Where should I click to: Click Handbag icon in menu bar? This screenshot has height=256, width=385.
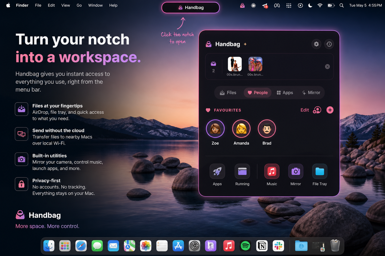tap(242, 5)
